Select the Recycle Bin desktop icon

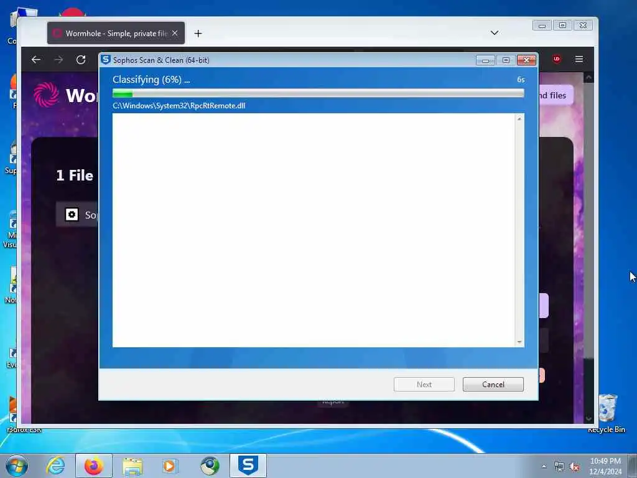(607, 413)
